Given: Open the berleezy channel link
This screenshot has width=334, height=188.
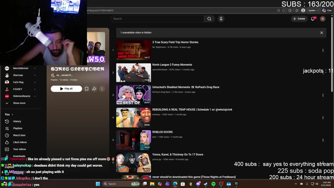Looking at the screenshot, I should (156, 115).
